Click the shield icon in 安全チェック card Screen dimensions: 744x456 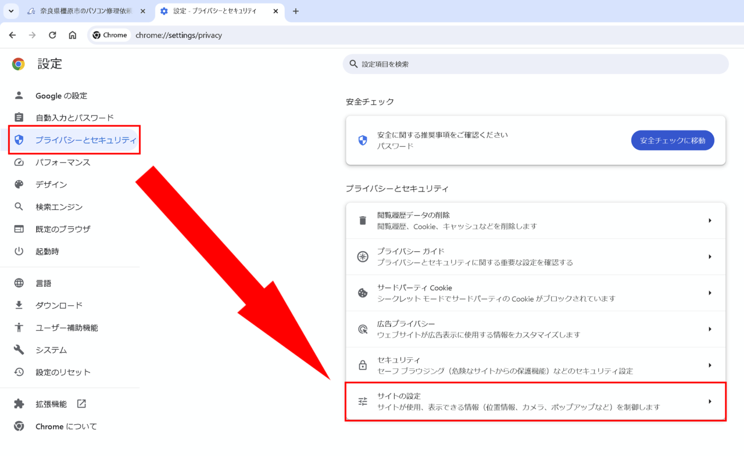363,140
